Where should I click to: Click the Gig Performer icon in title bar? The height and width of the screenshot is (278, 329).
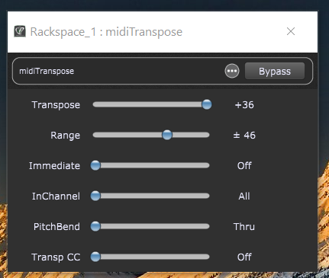[20, 31]
